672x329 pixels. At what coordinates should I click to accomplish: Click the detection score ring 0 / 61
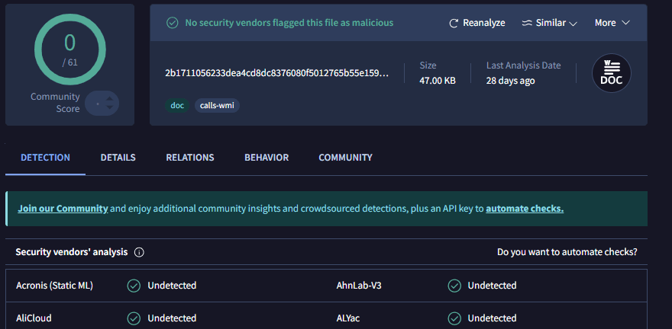(x=69, y=50)
